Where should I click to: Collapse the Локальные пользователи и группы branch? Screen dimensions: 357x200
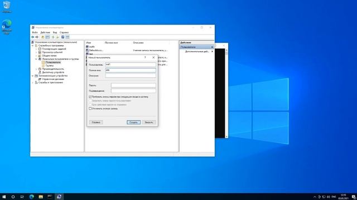coord(36,59)
